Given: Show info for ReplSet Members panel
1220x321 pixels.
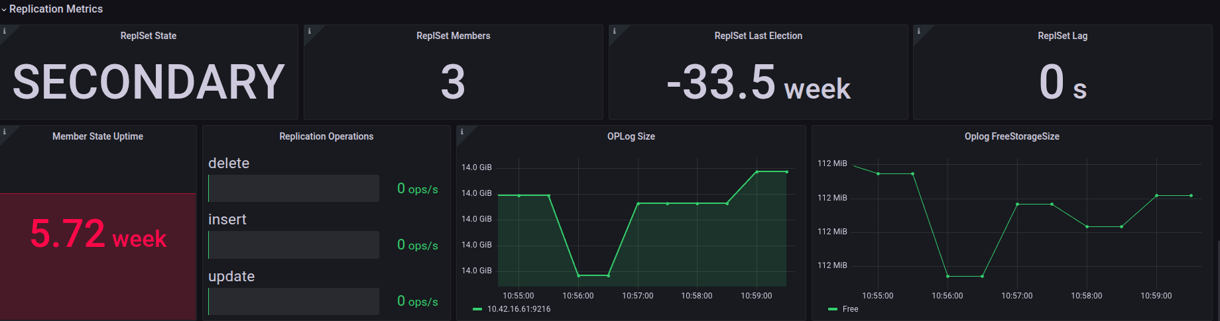Looking at the screenshot, I should pos(309,31).
